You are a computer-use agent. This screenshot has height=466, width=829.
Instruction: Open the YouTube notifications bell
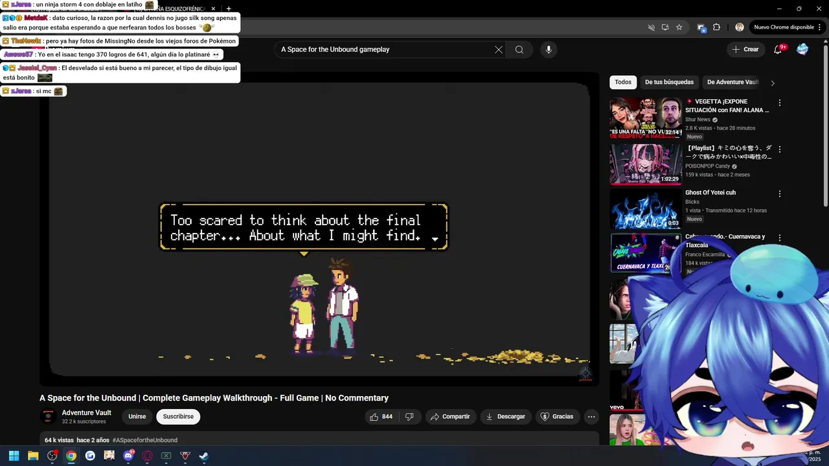[778, 49]
